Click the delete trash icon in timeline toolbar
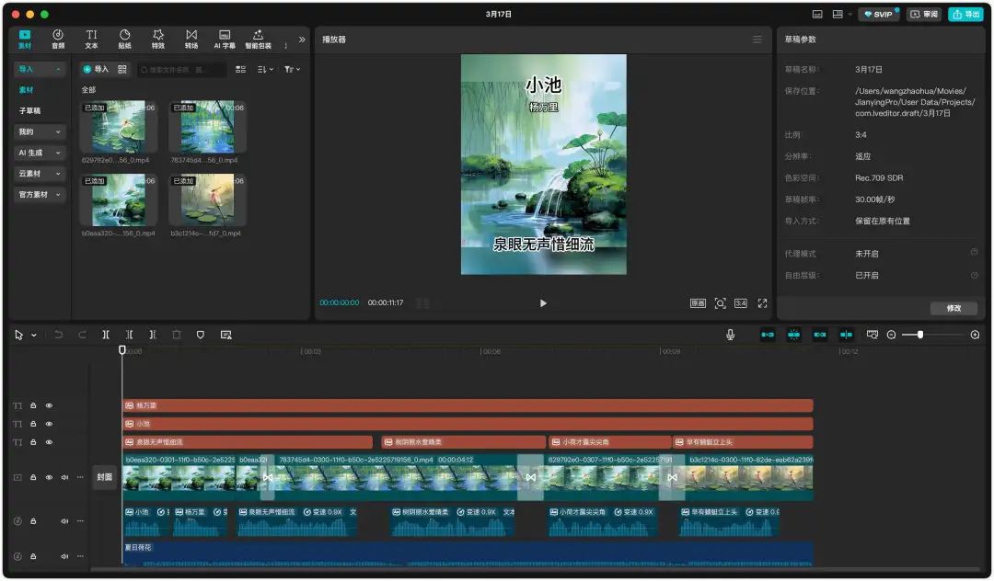 177,336
